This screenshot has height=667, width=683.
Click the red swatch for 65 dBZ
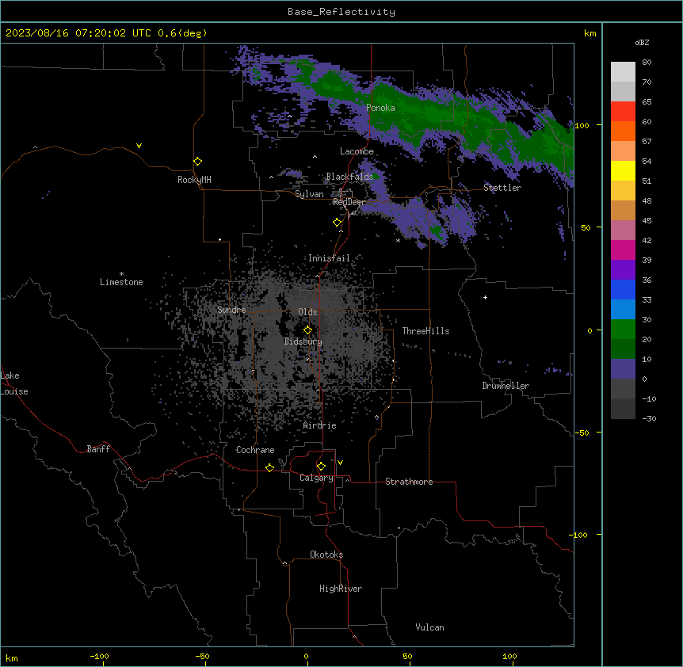click(x=623, y=112)
